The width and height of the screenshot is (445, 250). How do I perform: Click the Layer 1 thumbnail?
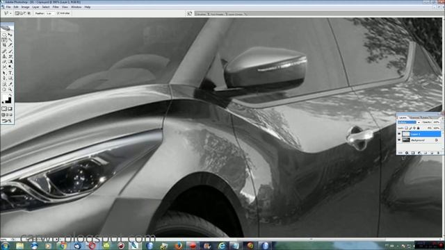[x=406, y=134]
